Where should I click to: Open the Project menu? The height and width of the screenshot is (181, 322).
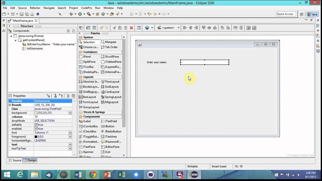click(73, 8)
